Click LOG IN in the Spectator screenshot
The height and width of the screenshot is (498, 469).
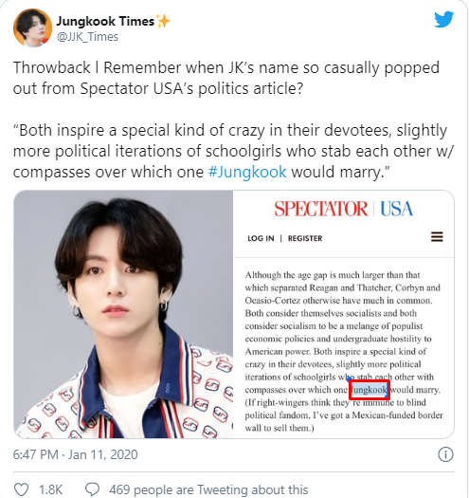tap(261, 238)
